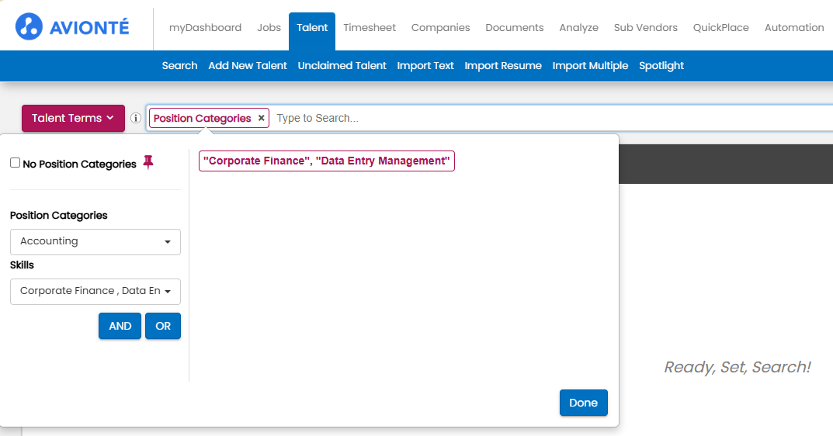Open the Talent Terms dropdown
Image resolution: width=833 pixels, height=436 pixels.
tap(73, 118)
